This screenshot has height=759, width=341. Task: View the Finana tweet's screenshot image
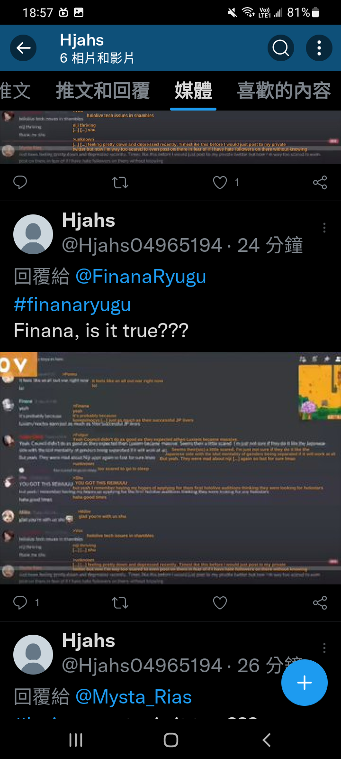point(170,468)
